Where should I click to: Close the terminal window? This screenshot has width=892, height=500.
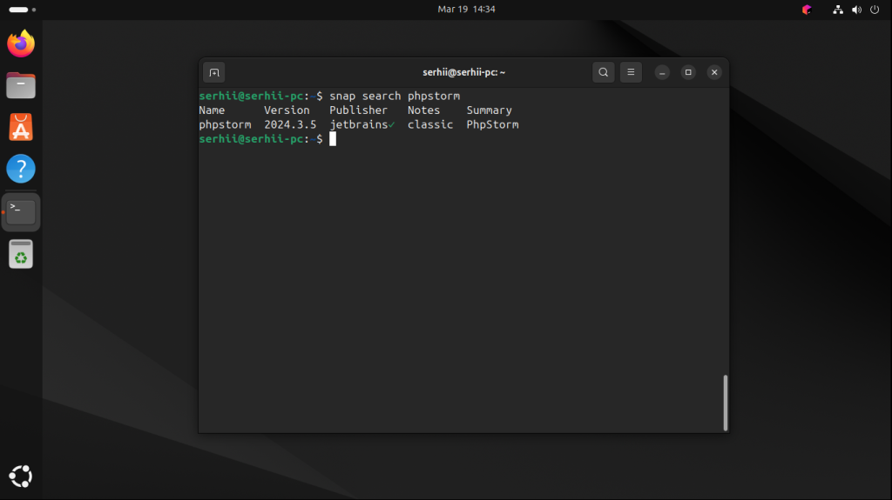tap(714, 72)
